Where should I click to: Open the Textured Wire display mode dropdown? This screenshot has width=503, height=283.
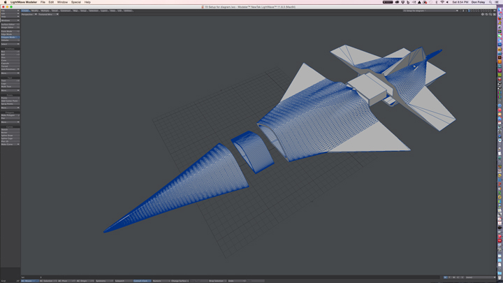tap(46, 14)
